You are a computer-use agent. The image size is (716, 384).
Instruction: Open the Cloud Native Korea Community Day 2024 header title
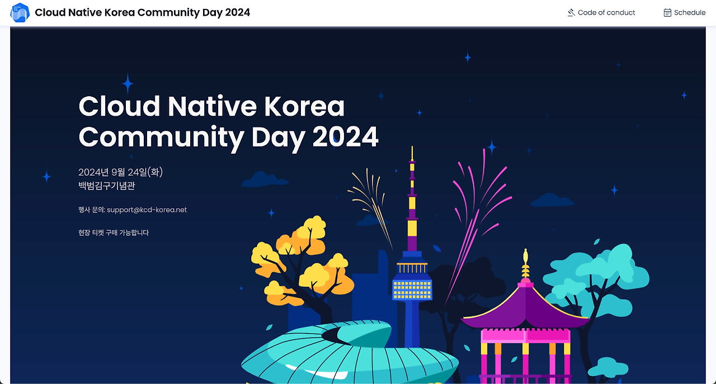click(143, 12)
